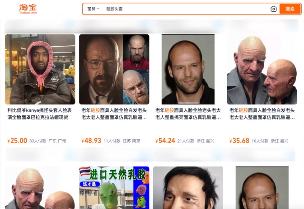Click the orange 搜索 search button
Image resolution: width=304 pixels, height=209 pixels.
tap(290, 9)
